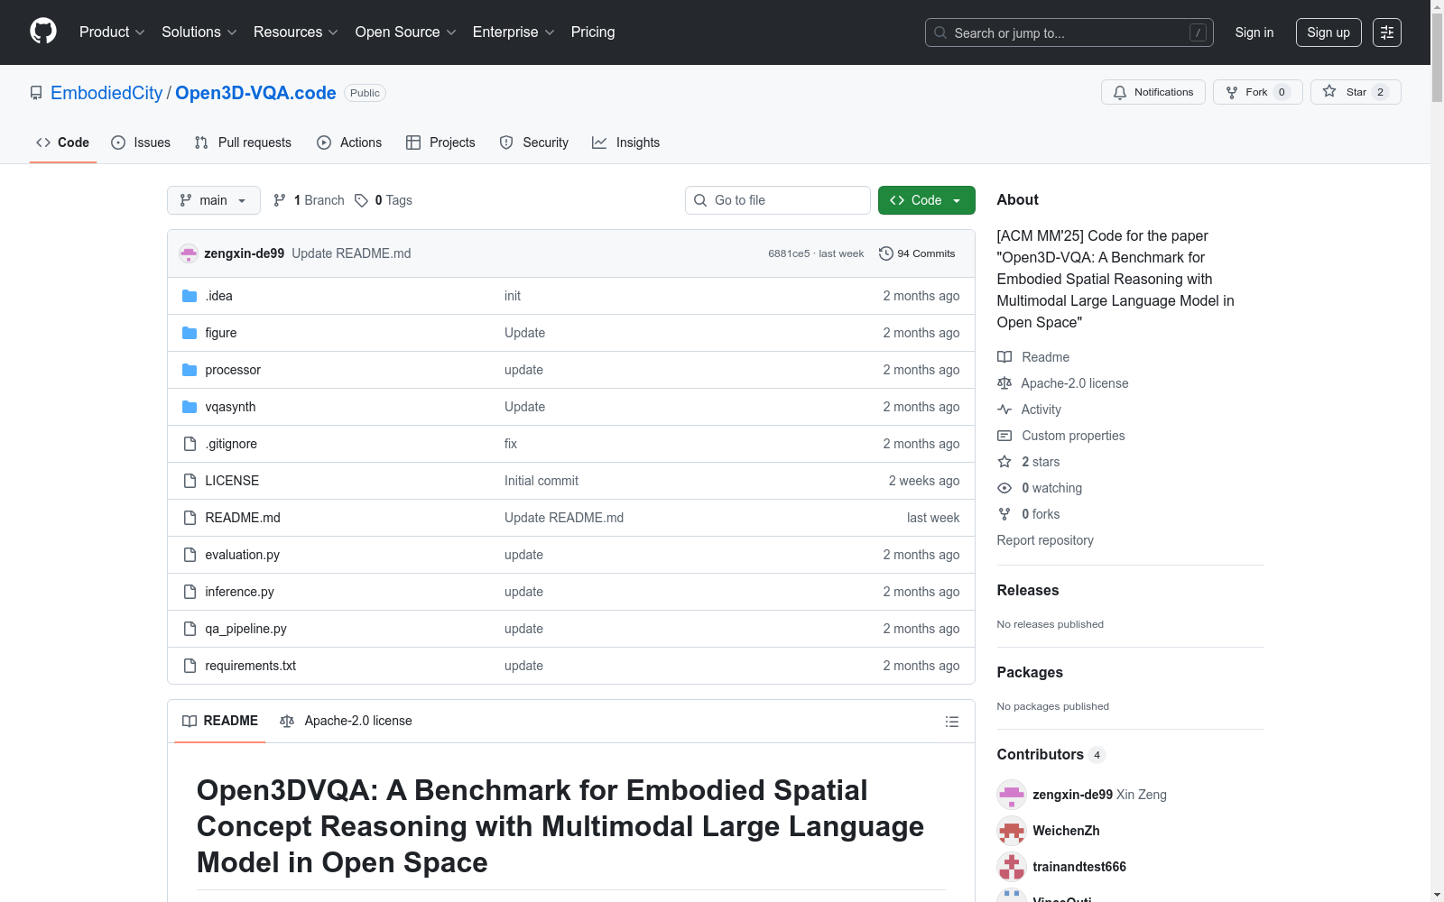The width and height of the screenshot is (1444, 902).
Task: Open the requirements.txt file name
Action: click(251, 666)
